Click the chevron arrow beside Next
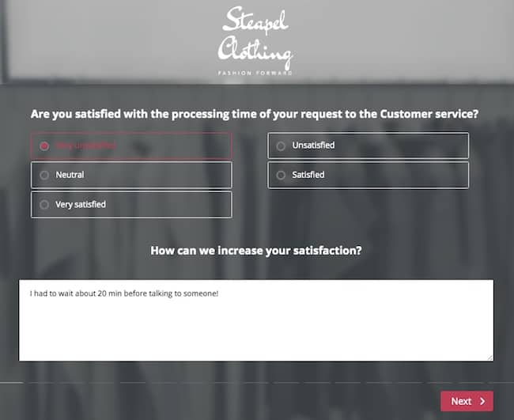514x420 pixels. click(482, 401)
